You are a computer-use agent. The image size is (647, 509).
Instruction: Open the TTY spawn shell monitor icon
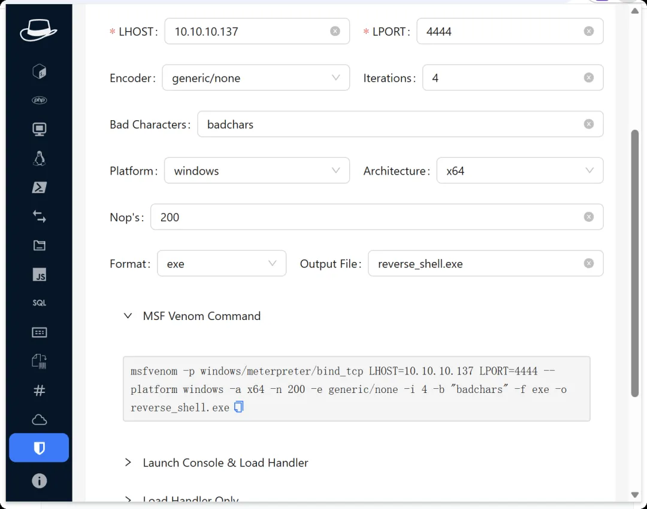click(39, 129)
